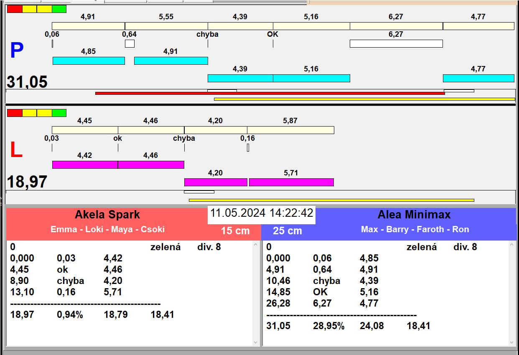519x355 pixels.
Task: Select the cream 5,55 segment in lane P
Action: tap(166, 26)
